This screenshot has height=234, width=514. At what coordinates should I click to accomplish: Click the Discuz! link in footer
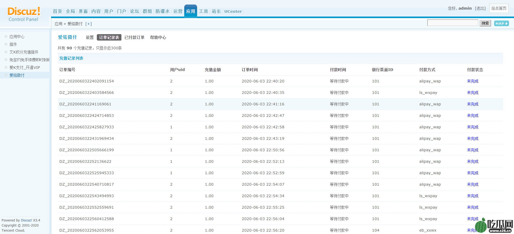click(26, 220)
